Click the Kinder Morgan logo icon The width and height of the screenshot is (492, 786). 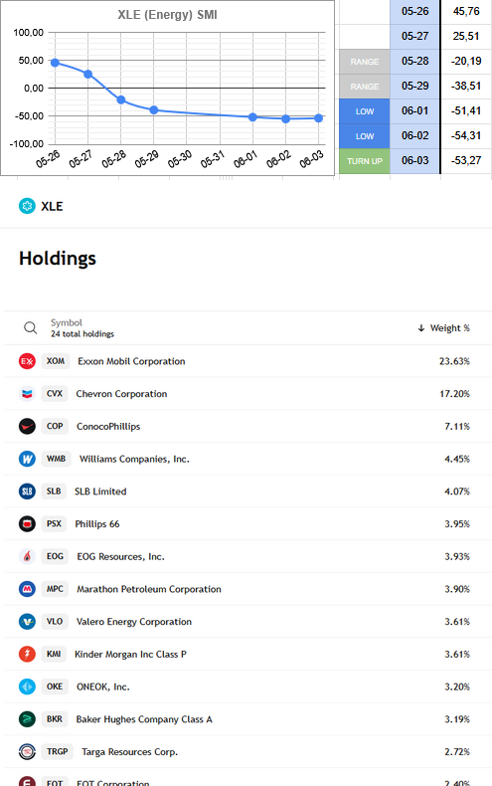click(x=27, y=654)
